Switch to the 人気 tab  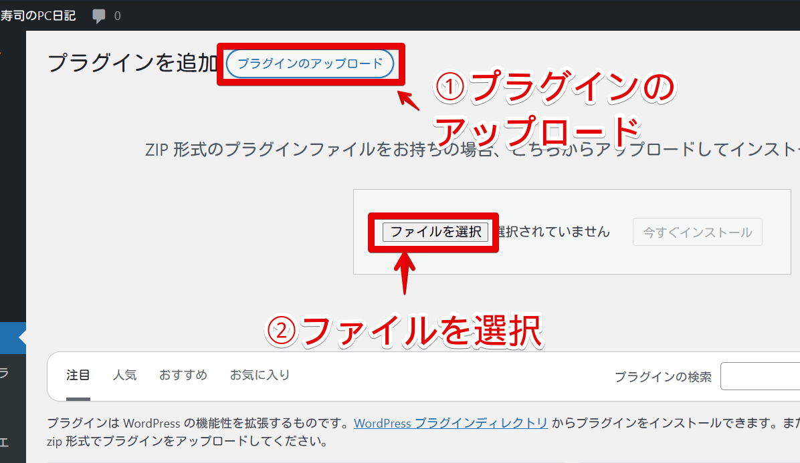click(124, 375)
